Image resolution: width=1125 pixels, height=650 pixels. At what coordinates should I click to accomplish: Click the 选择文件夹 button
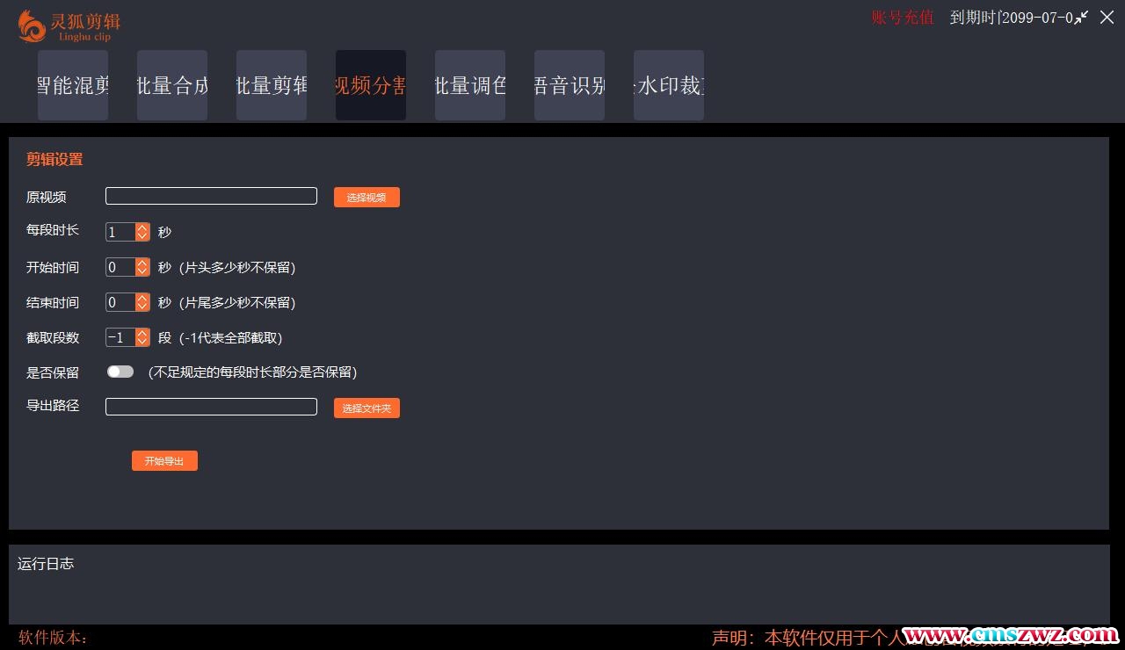pyautogui.click(x=367, y=408)
